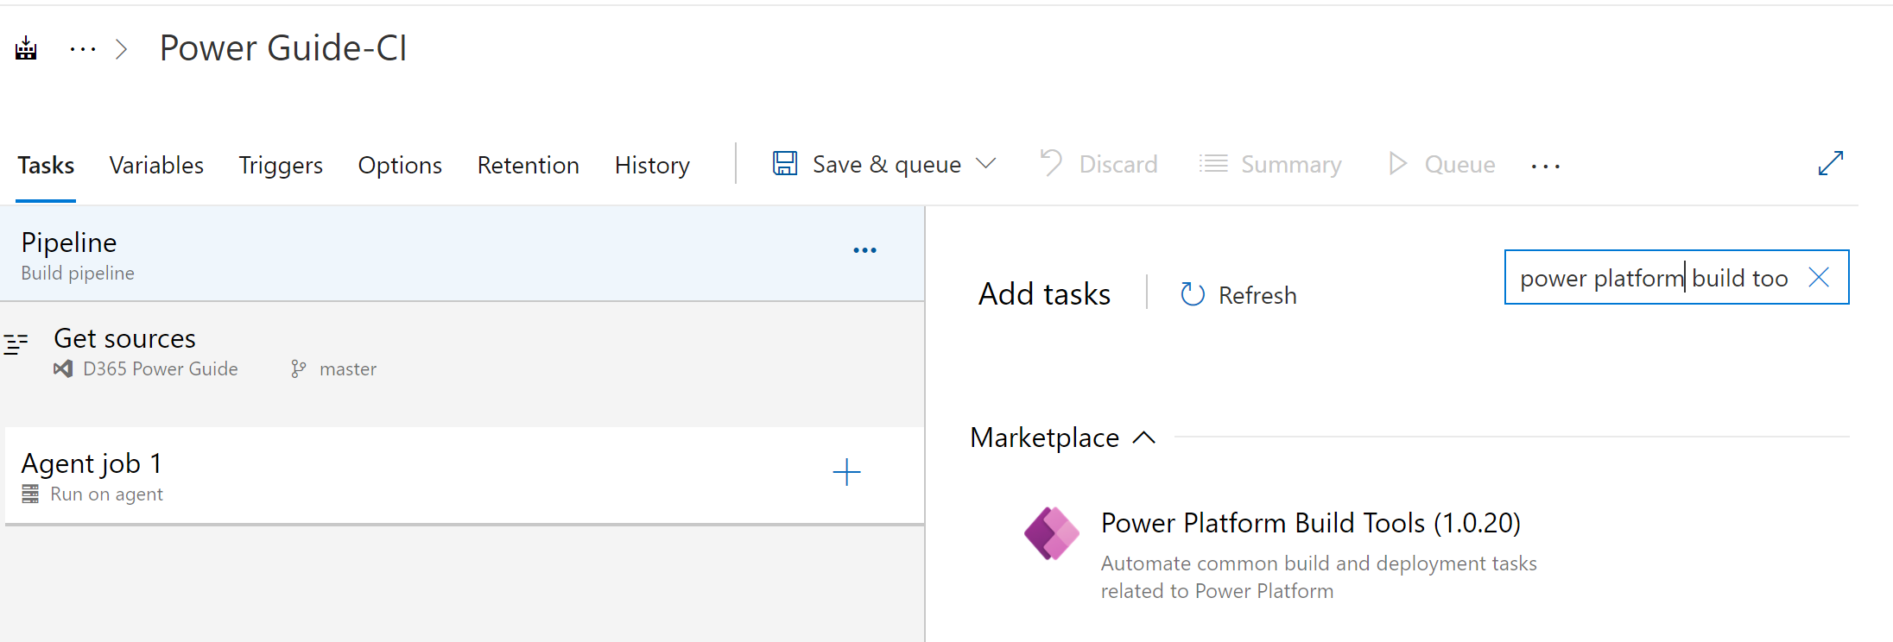Toggle full screen with the expand arrows icon
Viewport: 1893px width, 642px height.
point(1830,163)
